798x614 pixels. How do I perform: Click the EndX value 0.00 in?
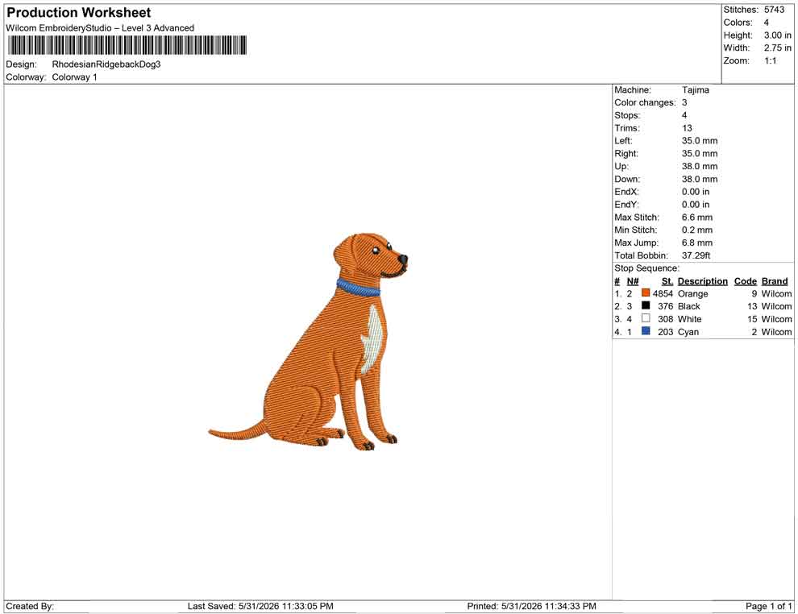[x=696, y=192]
